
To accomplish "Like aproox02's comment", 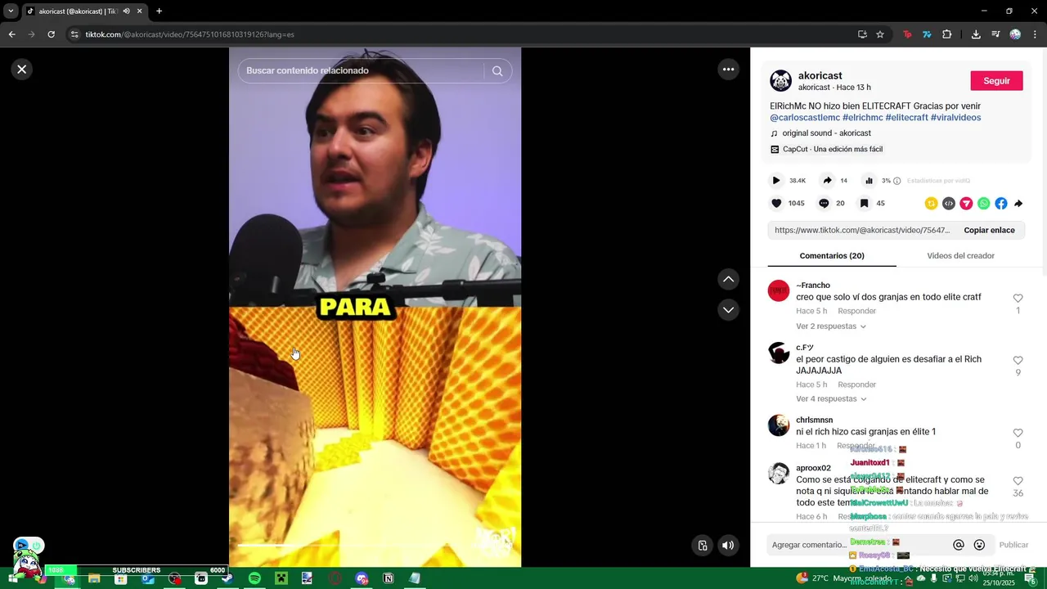I will point(1018,482).
